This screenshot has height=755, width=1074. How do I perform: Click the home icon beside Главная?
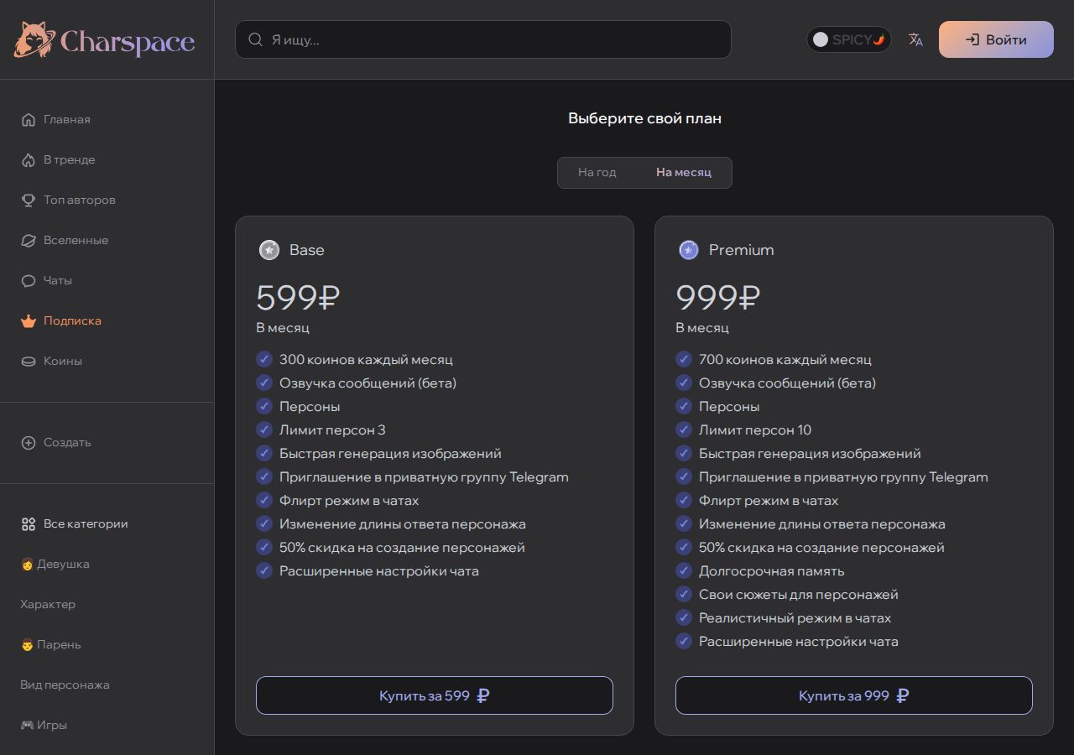pyautogui.click(x=29, y=119)
